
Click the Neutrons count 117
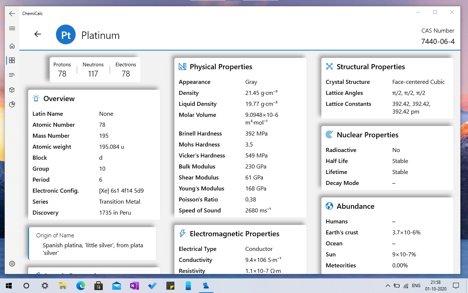[x=93, y=74]
